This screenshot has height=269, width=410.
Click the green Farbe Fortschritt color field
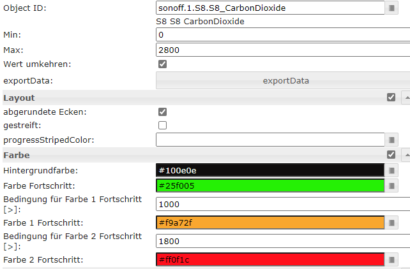[x=270, y=185]
